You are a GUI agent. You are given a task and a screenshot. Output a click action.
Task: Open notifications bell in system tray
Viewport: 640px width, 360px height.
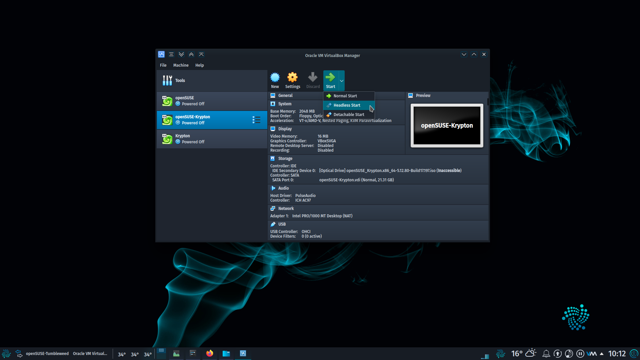(x=546, y=354)
